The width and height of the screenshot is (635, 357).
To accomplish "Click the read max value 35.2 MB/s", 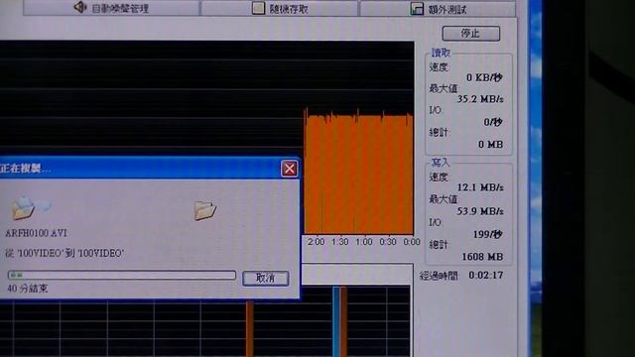I will (x=480, y=99).
